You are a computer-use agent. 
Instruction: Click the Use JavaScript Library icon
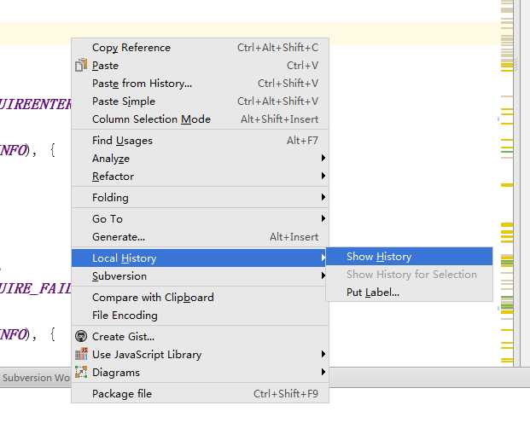point(81,354)
